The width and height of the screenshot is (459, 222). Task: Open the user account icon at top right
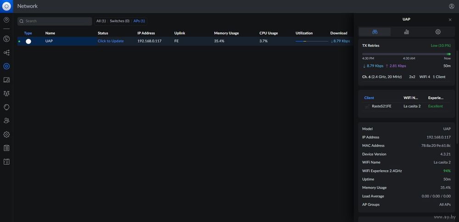click(451, 6)
